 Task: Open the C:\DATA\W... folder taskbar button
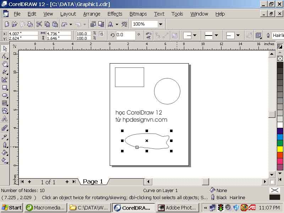coord(89,208)
